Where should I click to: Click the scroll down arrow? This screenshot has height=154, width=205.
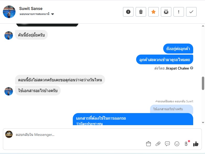pos(203,123)
